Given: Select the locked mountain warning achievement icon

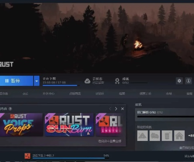Looking at the screenshot, I should tap(143, 136).
